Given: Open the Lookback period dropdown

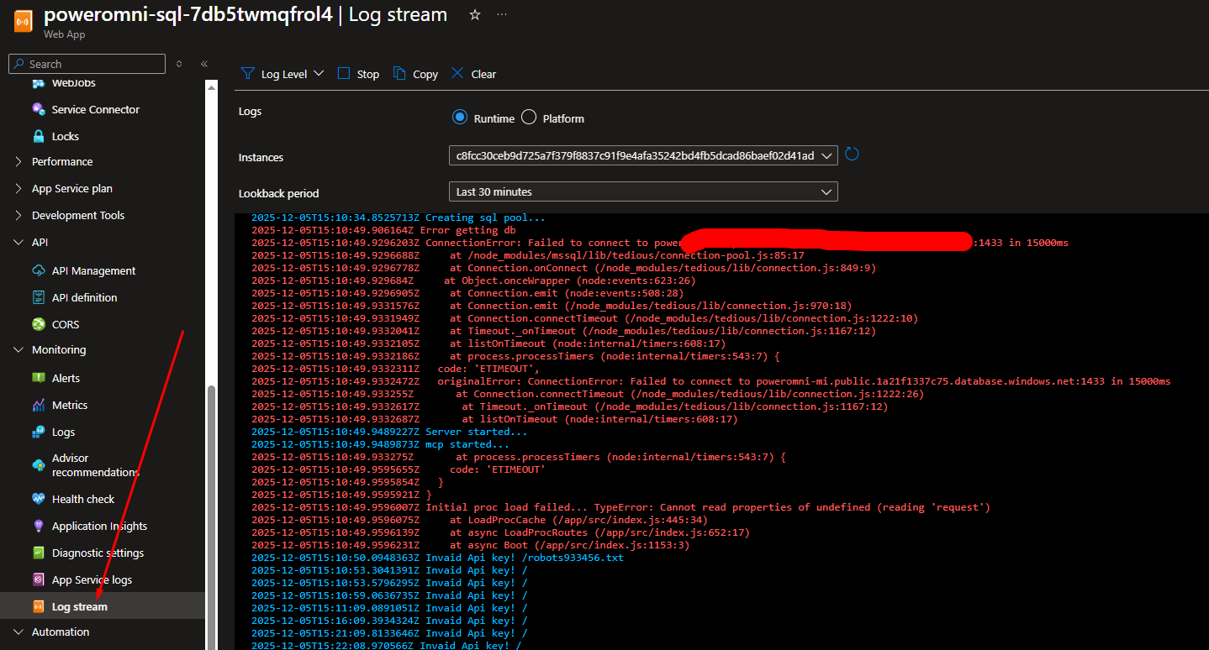Looking at the screenshot, I should (x=643, y=191).
